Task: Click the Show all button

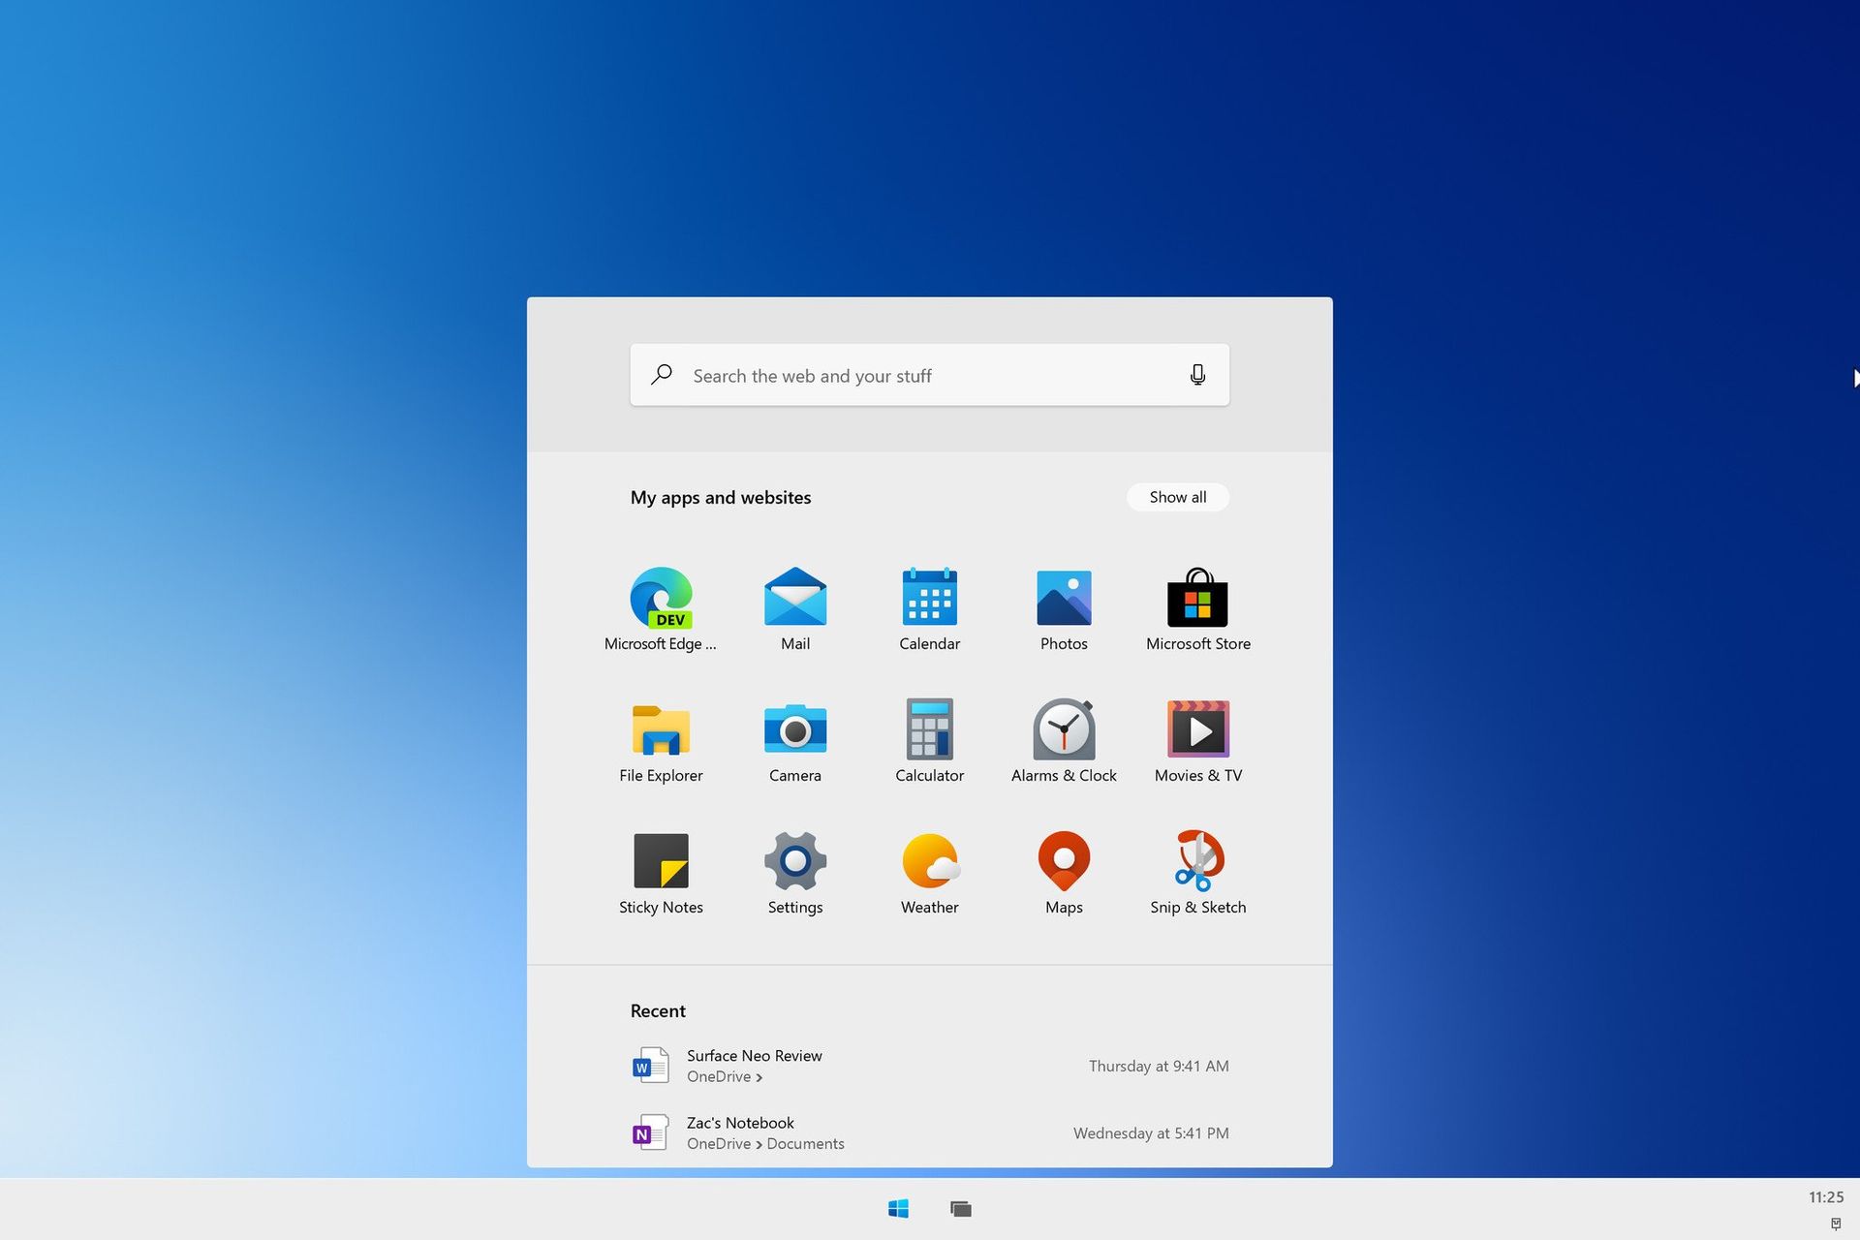Action: pyautogui.click(x=1177, y=497)
